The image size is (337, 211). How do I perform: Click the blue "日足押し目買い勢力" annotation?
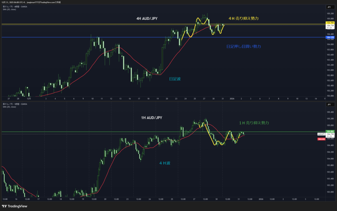(244, 47)
